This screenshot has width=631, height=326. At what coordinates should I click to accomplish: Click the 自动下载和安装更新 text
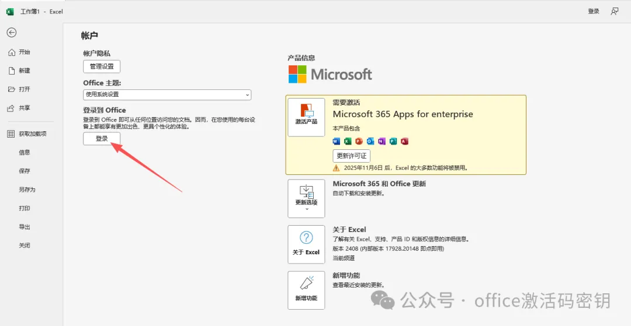tap(359, 194)
